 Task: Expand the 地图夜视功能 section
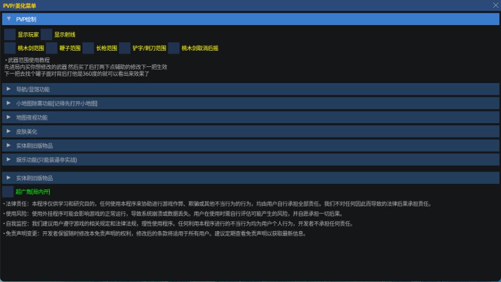pyautogui.click(x=251, y=117)
